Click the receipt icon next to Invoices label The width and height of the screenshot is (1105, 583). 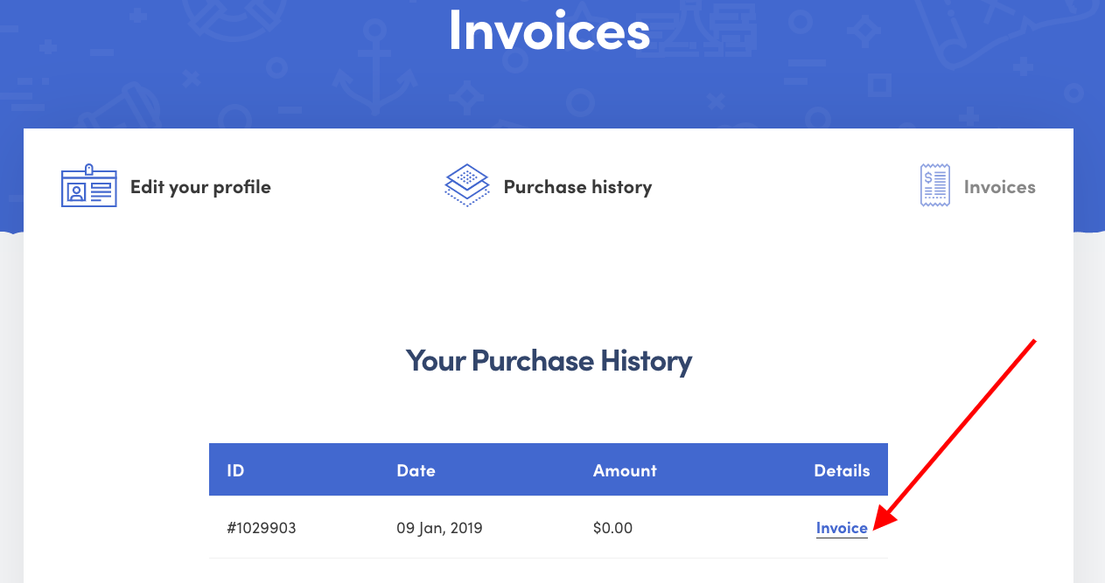934,184
